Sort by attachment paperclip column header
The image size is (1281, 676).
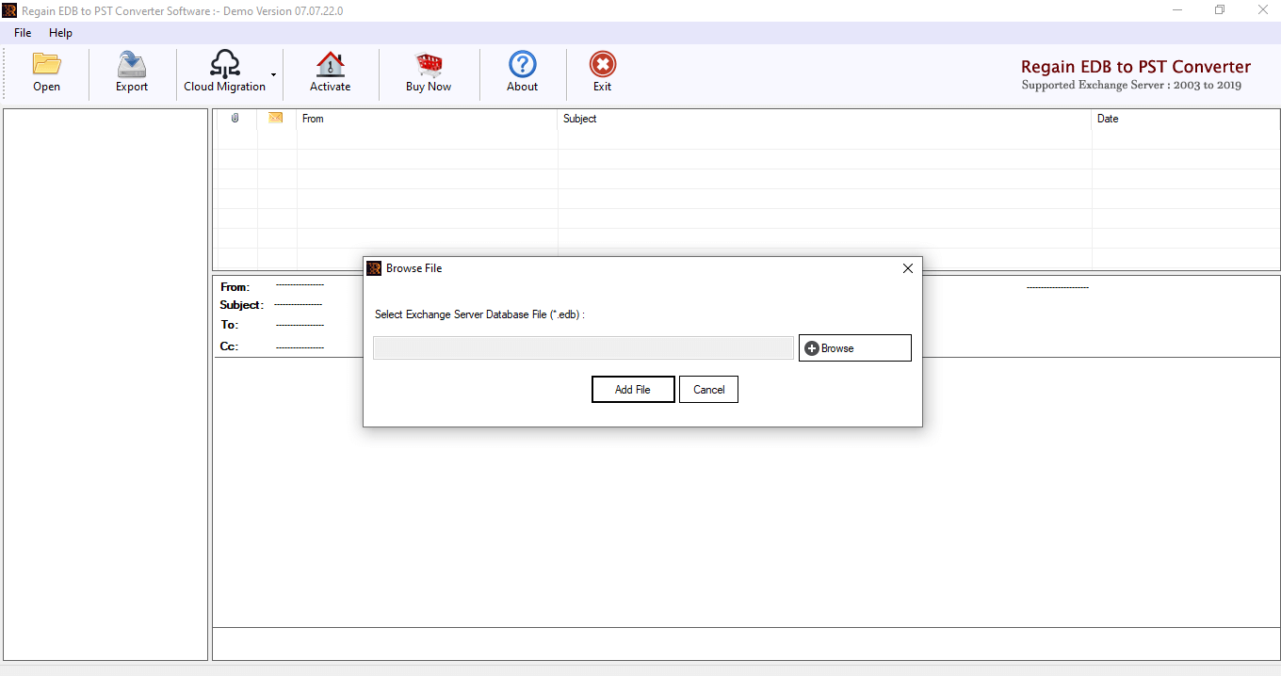235,119
